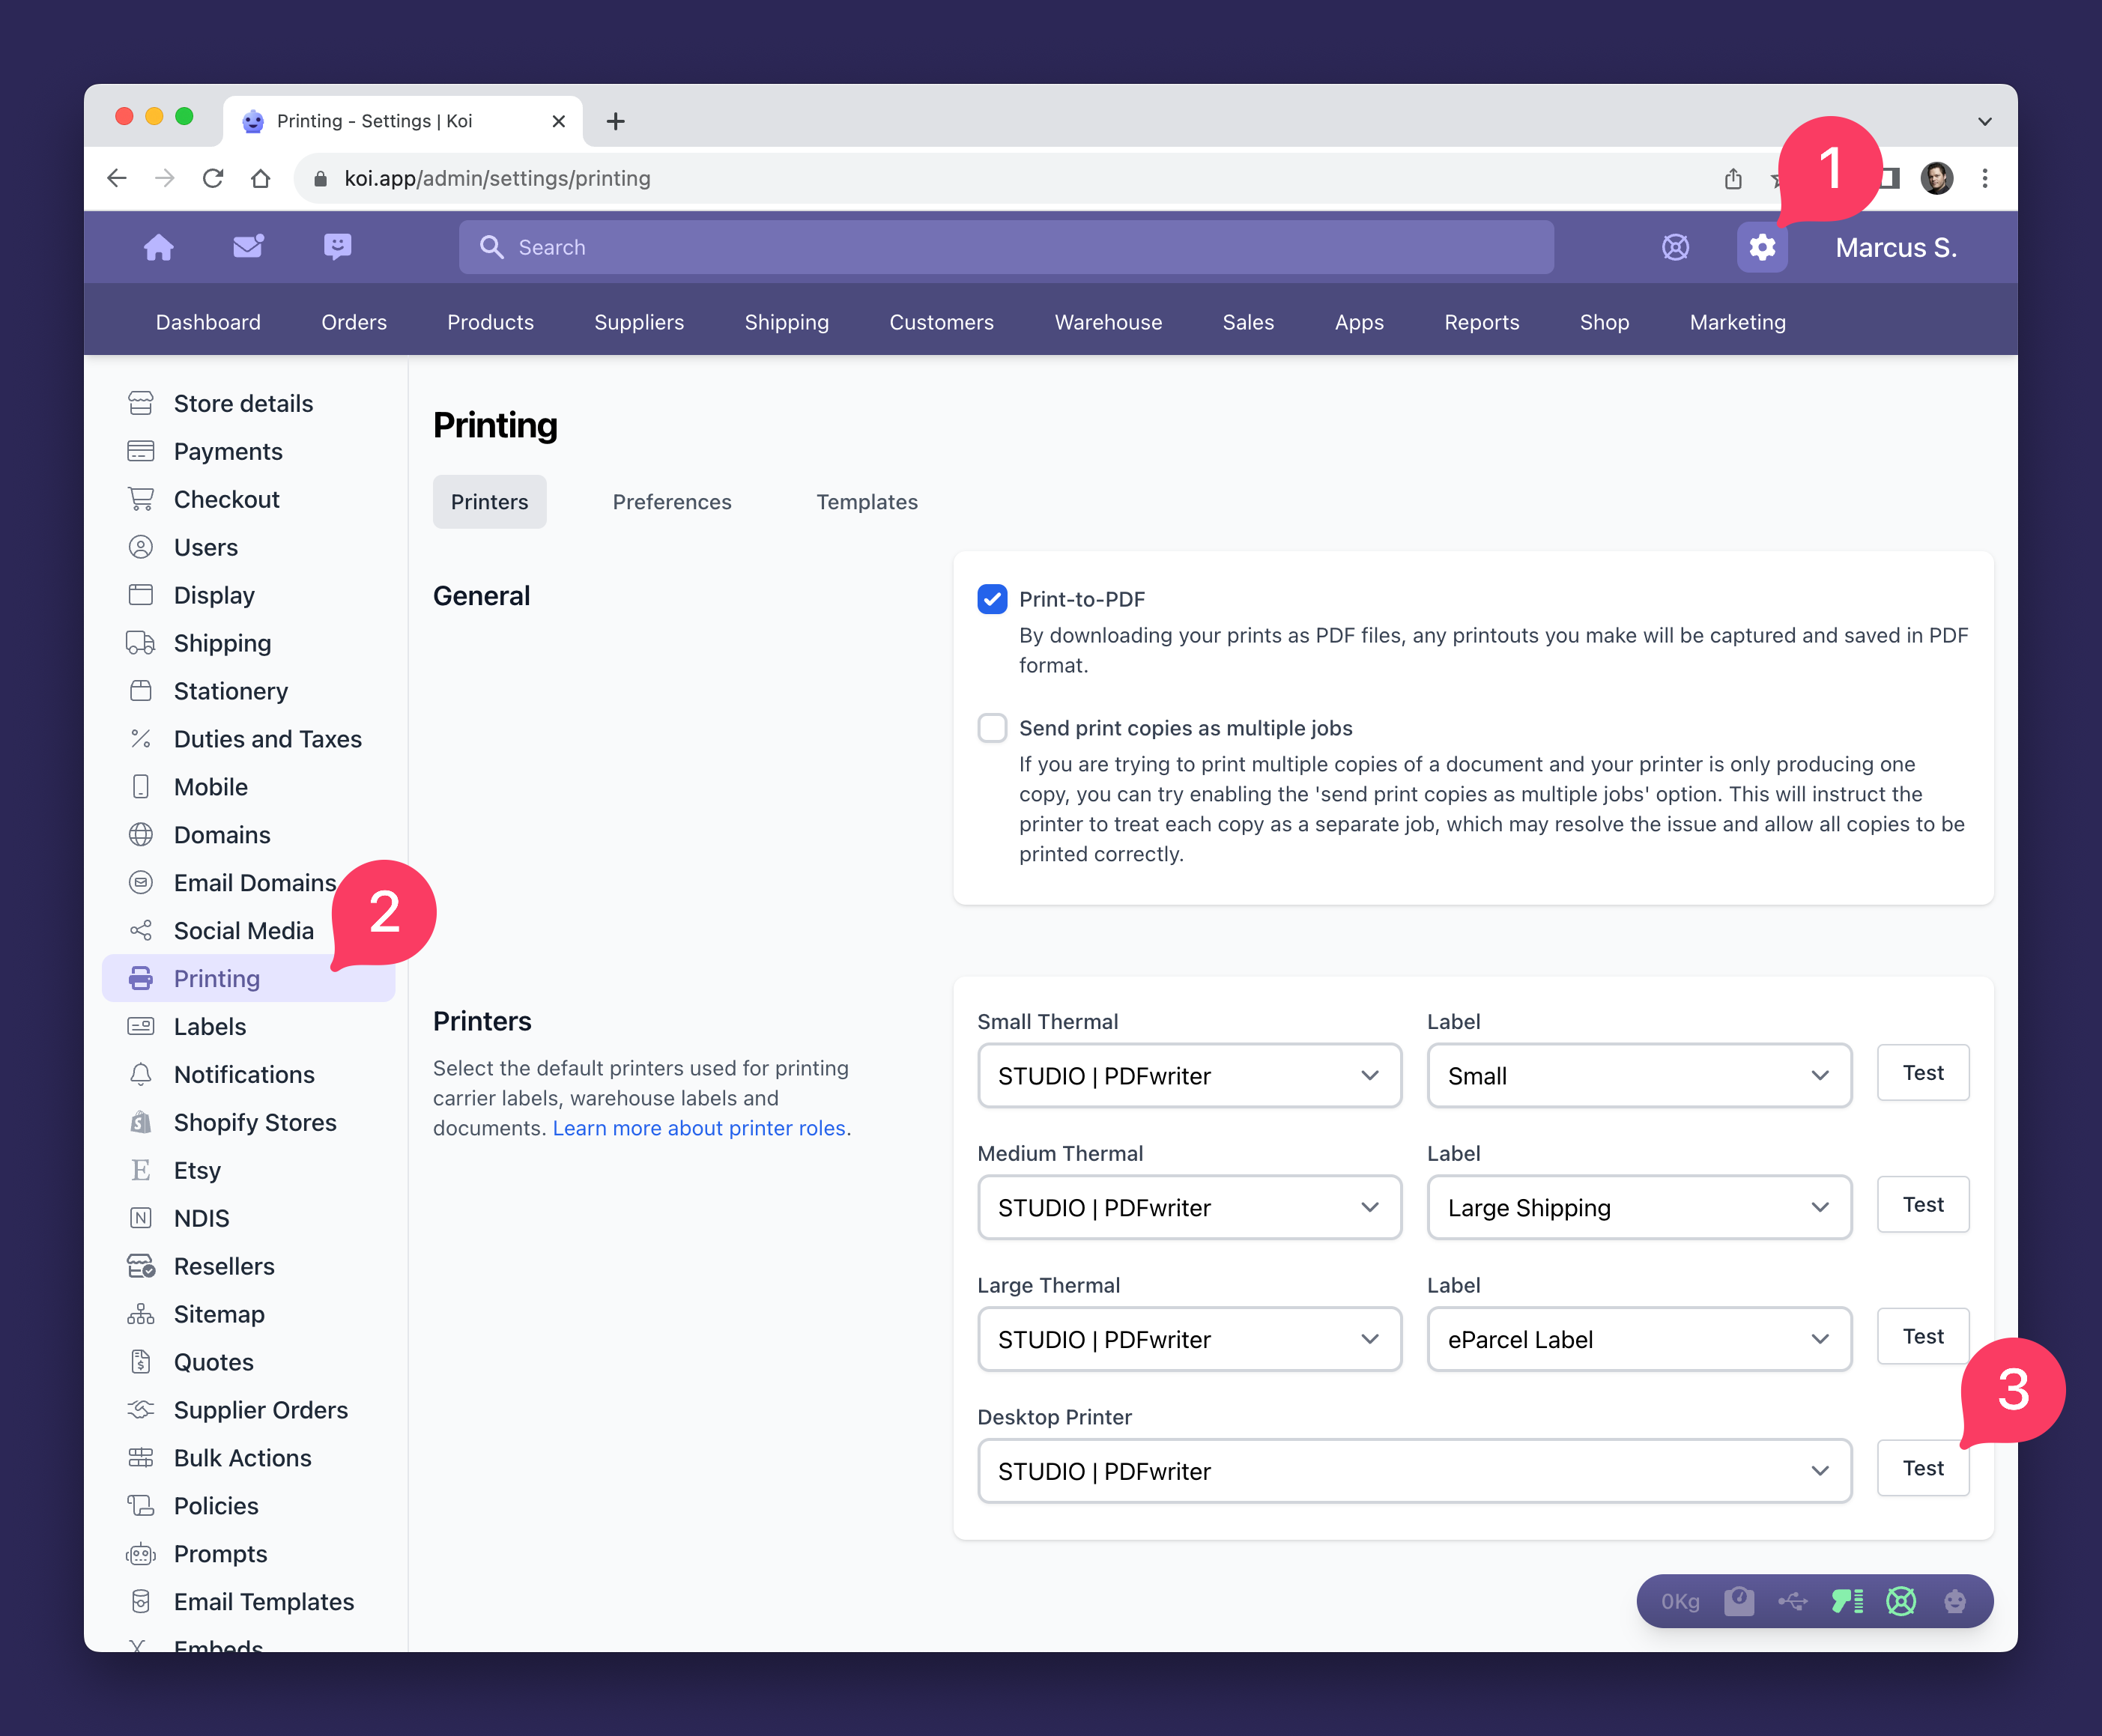This screenshot has width=2102, height=1736.
Task: Open Learn more about printer roles link
Action: coord(699,1128)
